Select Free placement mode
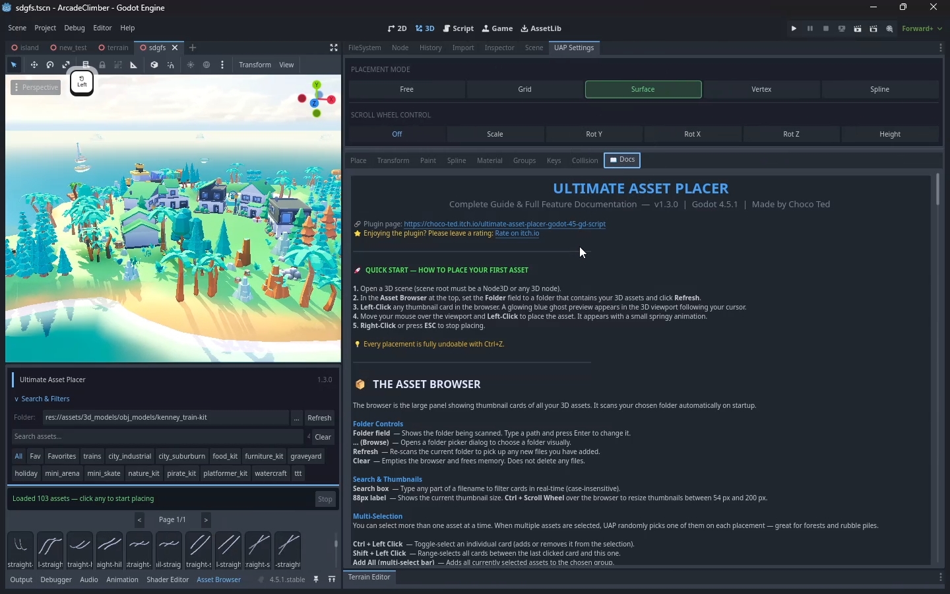950x594 pixels. point(407,90)
